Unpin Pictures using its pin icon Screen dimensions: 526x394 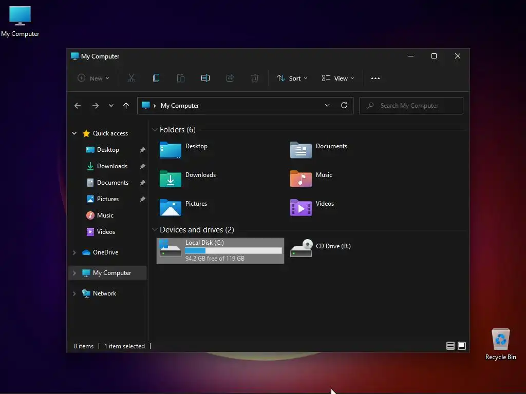tap(143, 199)
